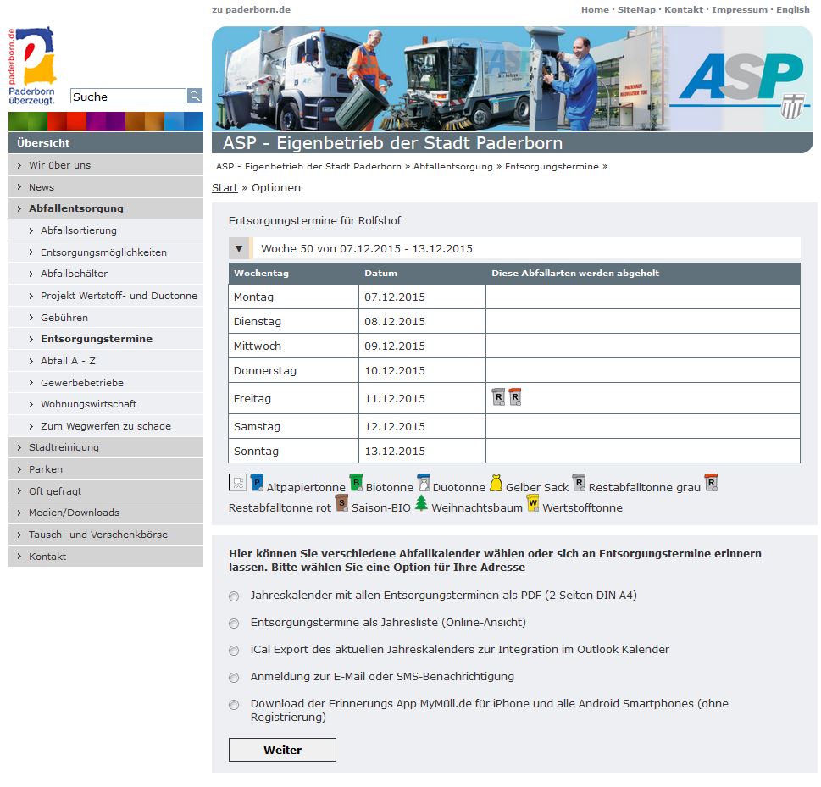Click gray Restabfalltonne icon on Freitag row
This screenshot has width=821, height=787.
(x=498, y=397)
